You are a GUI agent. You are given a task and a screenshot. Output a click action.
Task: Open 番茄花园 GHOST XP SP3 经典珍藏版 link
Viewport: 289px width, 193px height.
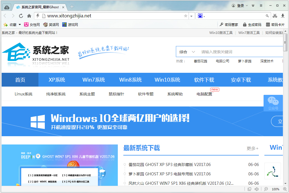coord(170,165)
